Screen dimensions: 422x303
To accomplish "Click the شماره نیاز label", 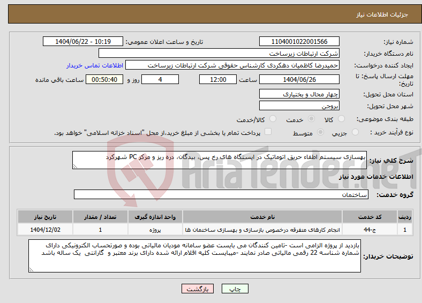I will pos(398,42).
